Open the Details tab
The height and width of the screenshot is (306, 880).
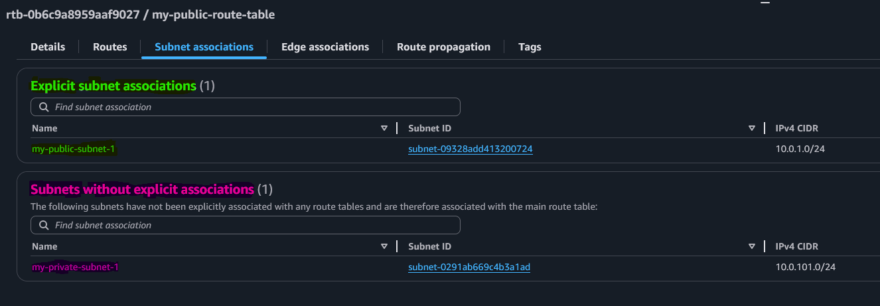click(x=48, y=47)
